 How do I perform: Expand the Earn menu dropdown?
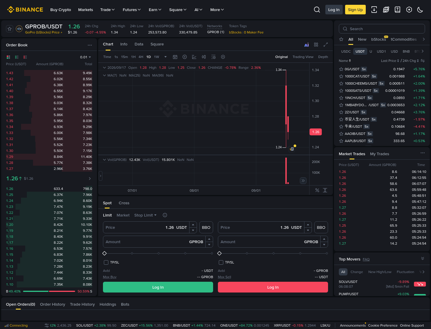click(155, 10)
